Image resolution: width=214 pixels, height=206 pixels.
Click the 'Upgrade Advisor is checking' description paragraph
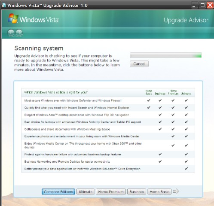(x=67, y=63)
